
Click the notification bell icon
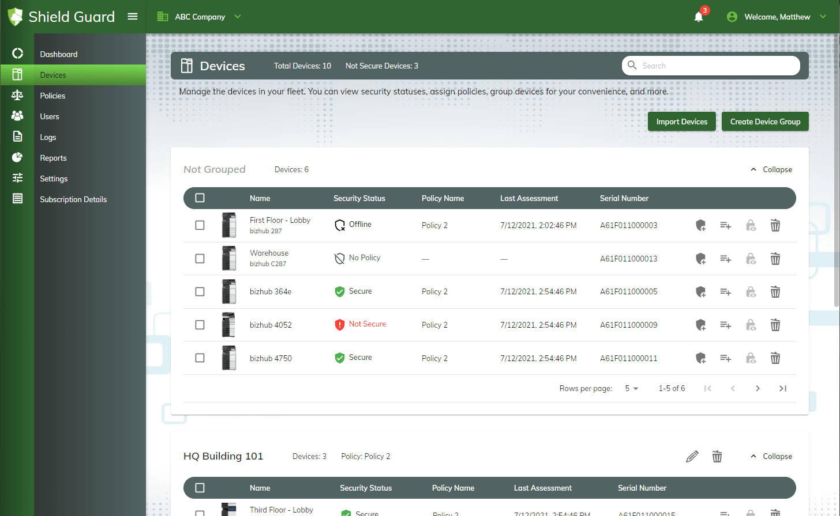(699, 17)
